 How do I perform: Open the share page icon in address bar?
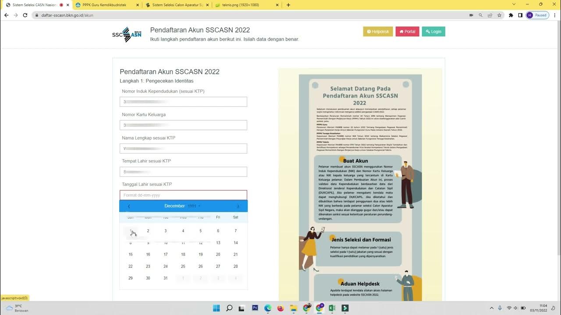[x=490, y=15]
